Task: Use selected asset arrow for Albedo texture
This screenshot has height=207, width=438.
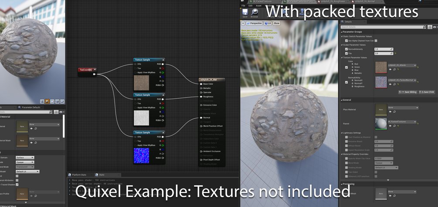Action: [390, 70]
